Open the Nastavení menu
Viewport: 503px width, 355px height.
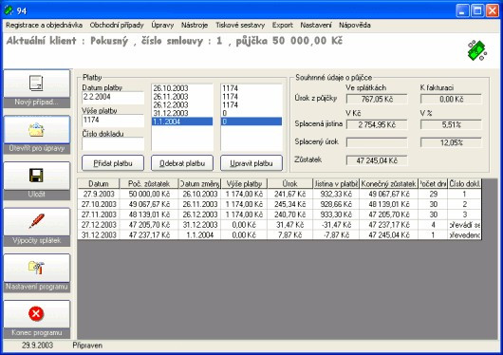pyautogui.click(x=316, y=25)
